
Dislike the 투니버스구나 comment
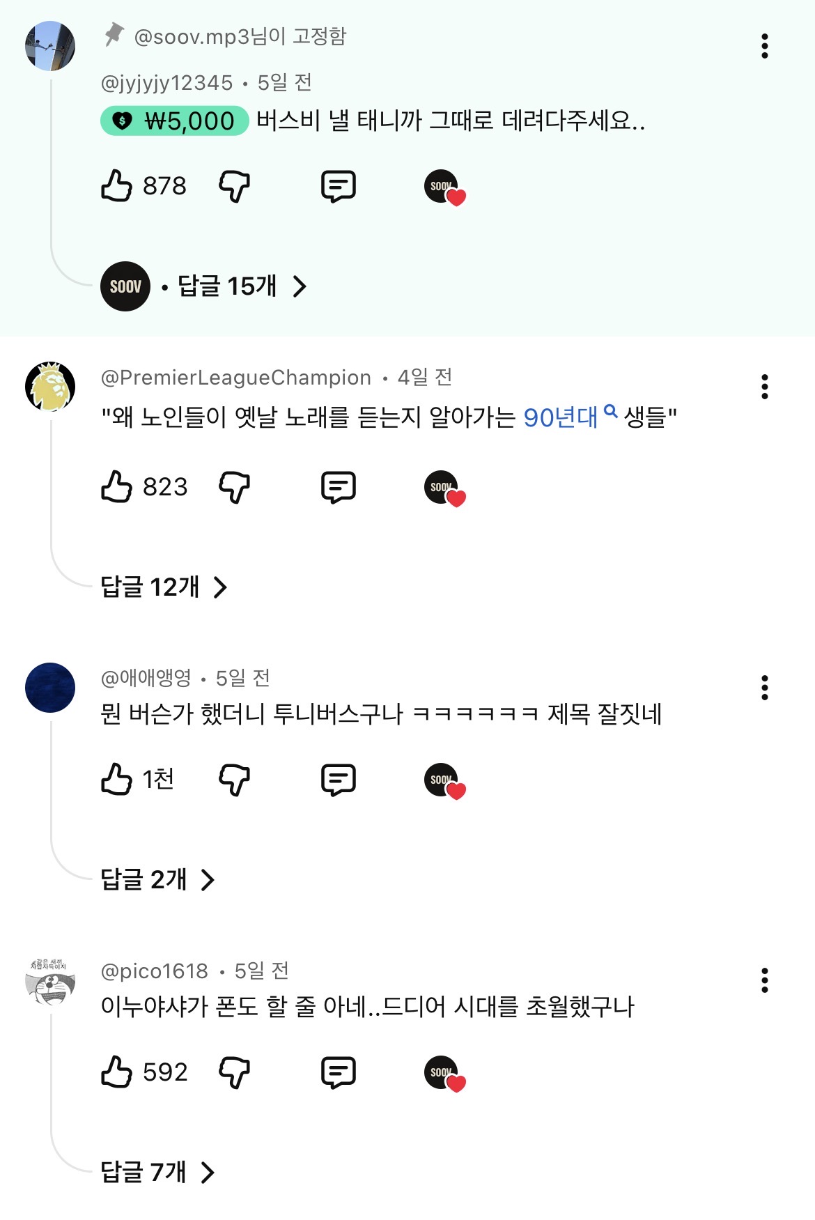[x=234, y=779]
